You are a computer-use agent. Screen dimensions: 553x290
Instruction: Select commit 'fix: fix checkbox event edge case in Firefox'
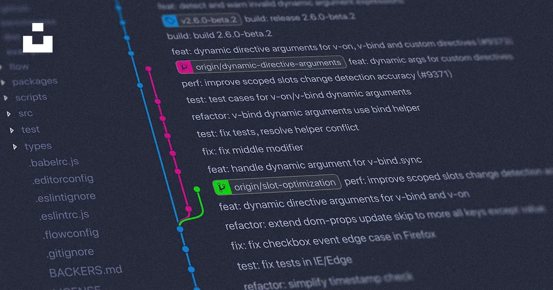333,240
